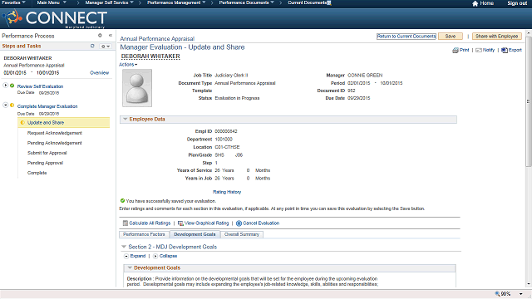The width and height of the screenshot is (532, 299).
Task: Click the scrollbar up arrow
Action: [528, 33]
